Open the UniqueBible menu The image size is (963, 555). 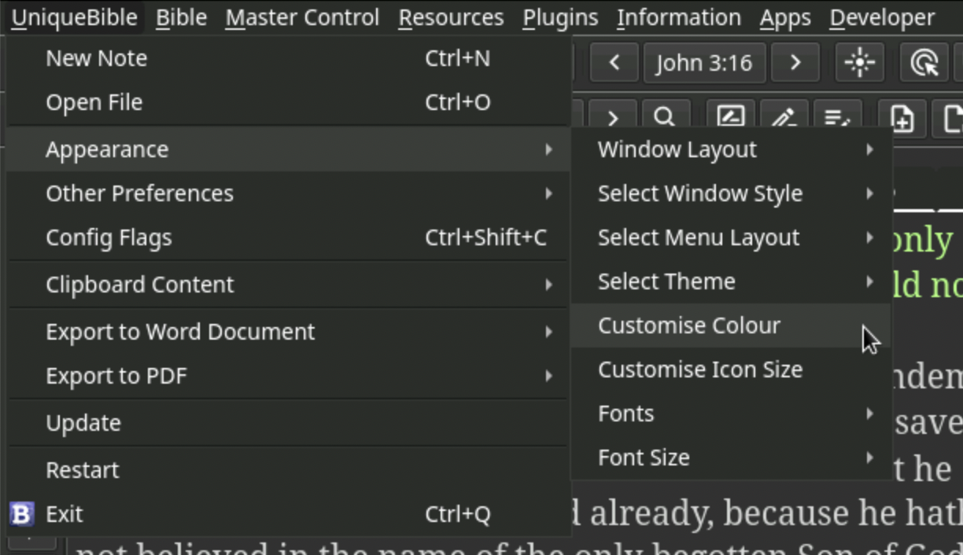75,17
